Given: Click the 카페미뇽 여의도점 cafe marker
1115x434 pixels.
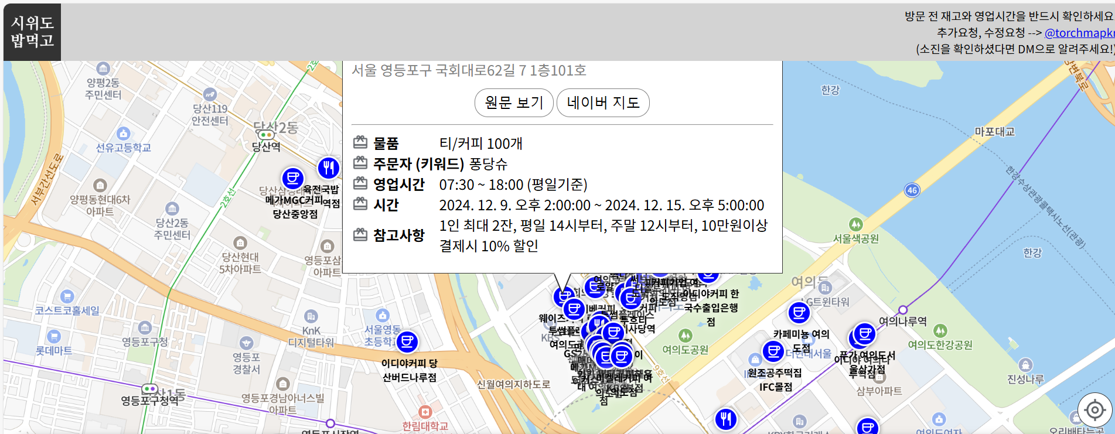Looking at the screenshot, I should coord(799,313).
